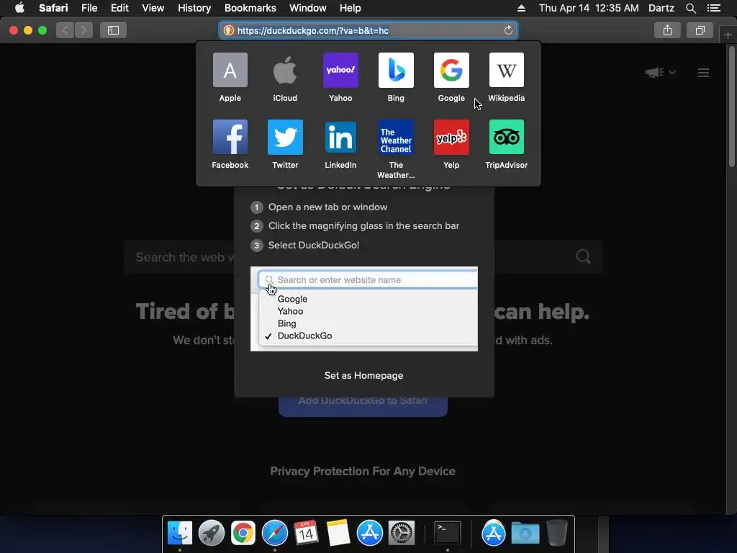The image size is (737, 553).
Task: Select Yahoo in search engine list
Action: [291, 311]
